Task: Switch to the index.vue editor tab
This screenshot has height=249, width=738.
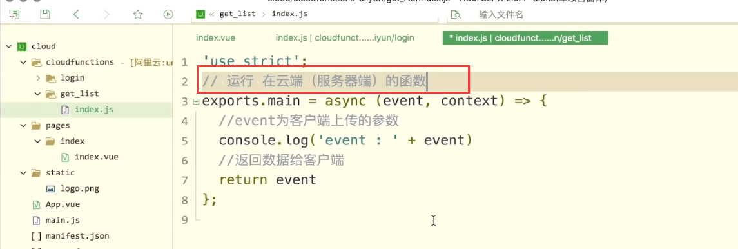Action: pos(215,37)
